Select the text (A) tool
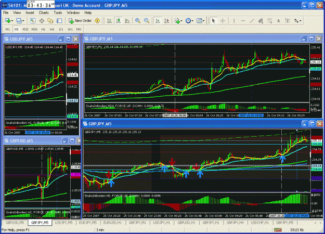The height and width of the screenshot is (234, 325). (278, 20)
